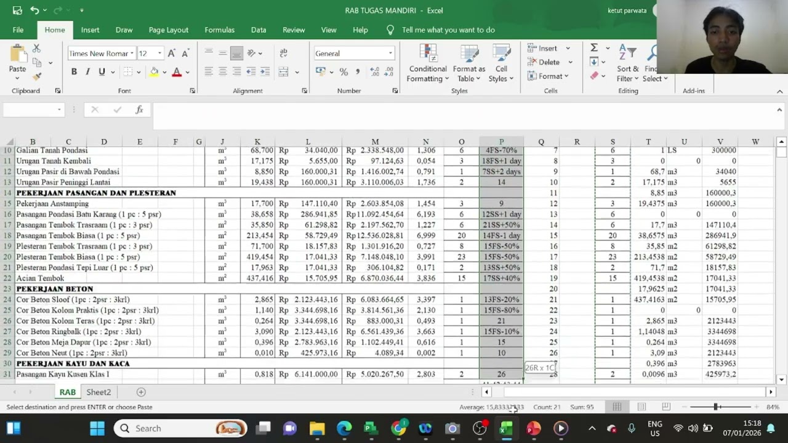The image size is (788, 443).
Task: Click the Increase Indent icon
Action: point(265,72)
